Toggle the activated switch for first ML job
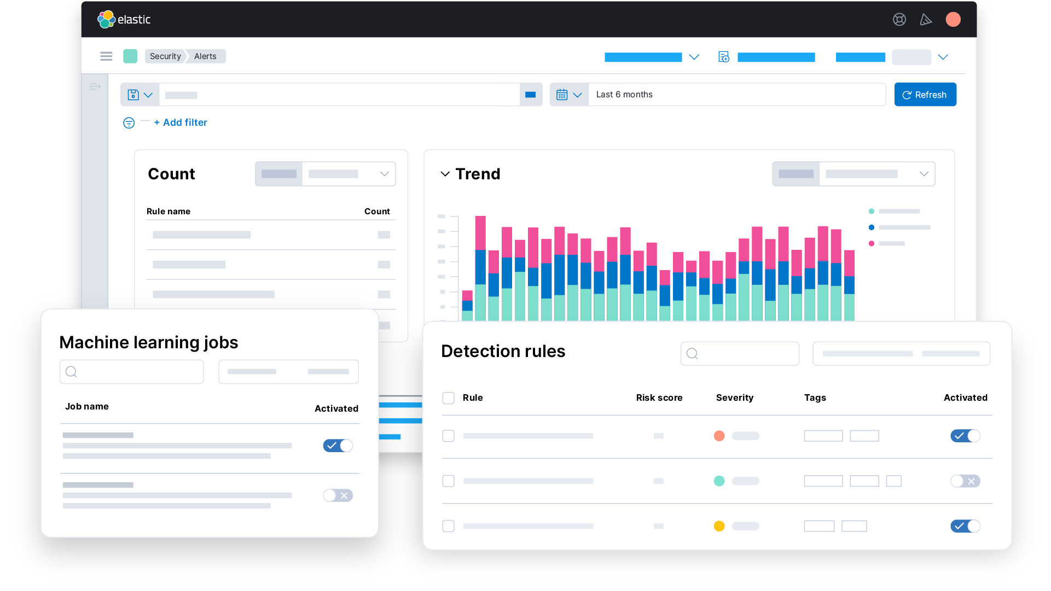Viewport: 1051px width, 591px height. click(338, 445)
